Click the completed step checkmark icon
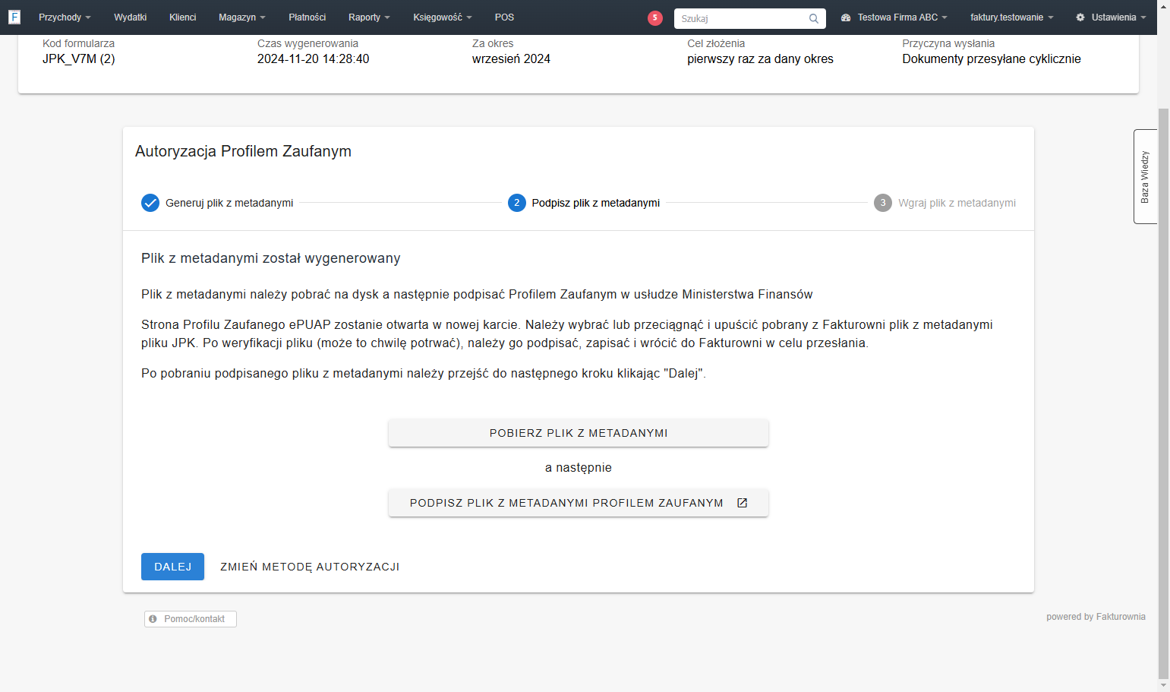1170x692 pixels. coord(150,203)
